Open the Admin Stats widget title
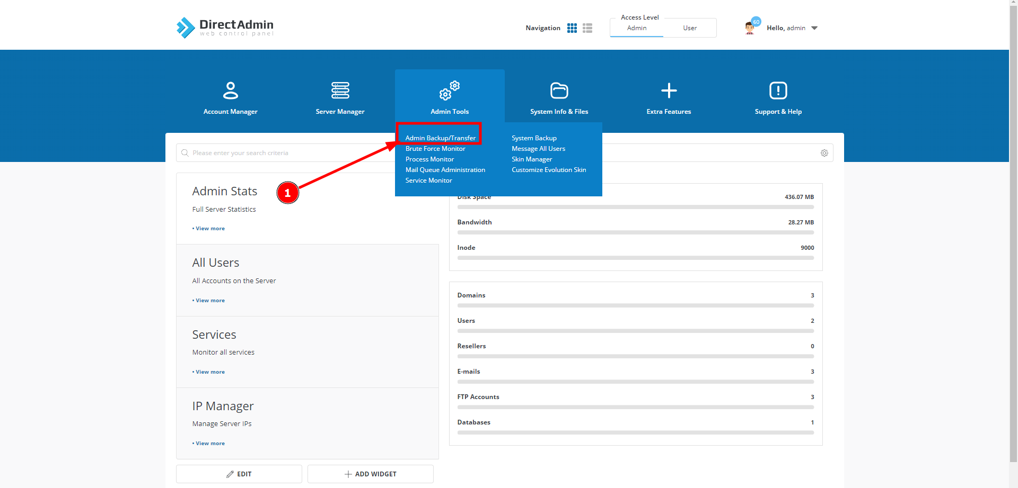Screen dimensions: 1018x488 tap(224, 191)
